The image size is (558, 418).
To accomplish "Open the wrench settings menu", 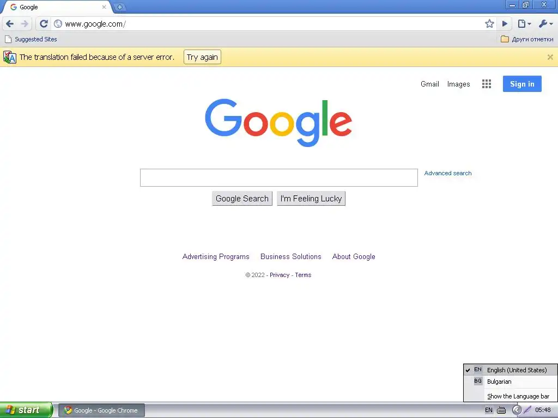I will pos(545,24).
